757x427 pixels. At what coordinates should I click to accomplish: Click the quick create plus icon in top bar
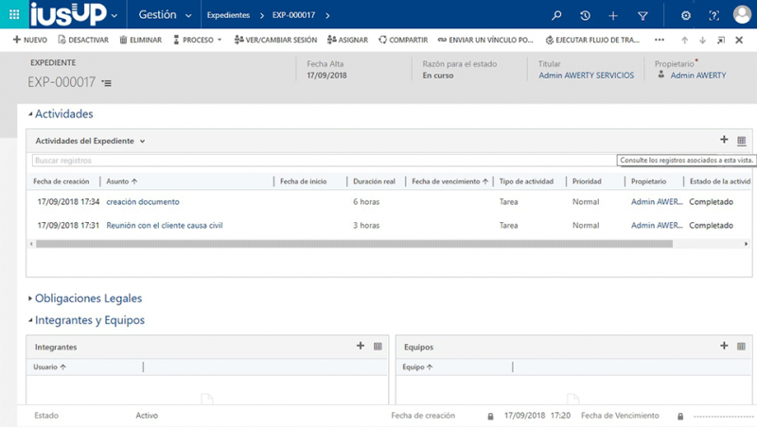click(613, 15)
